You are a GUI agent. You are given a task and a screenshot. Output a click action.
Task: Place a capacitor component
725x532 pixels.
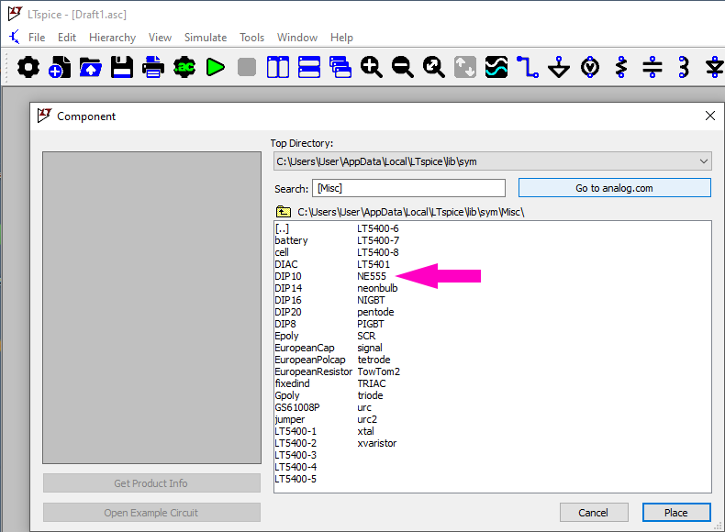pyautogui.click(x=652, y=68)
